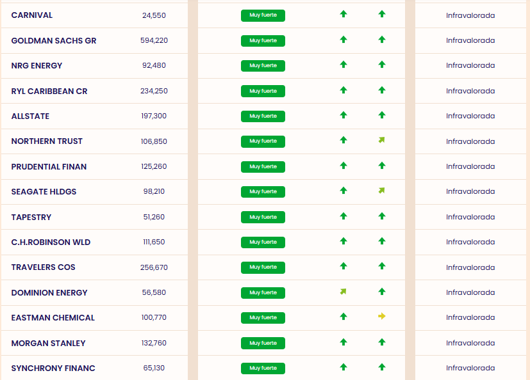Select the price 256,670
530x380 pixels.
tap(154, 267)
